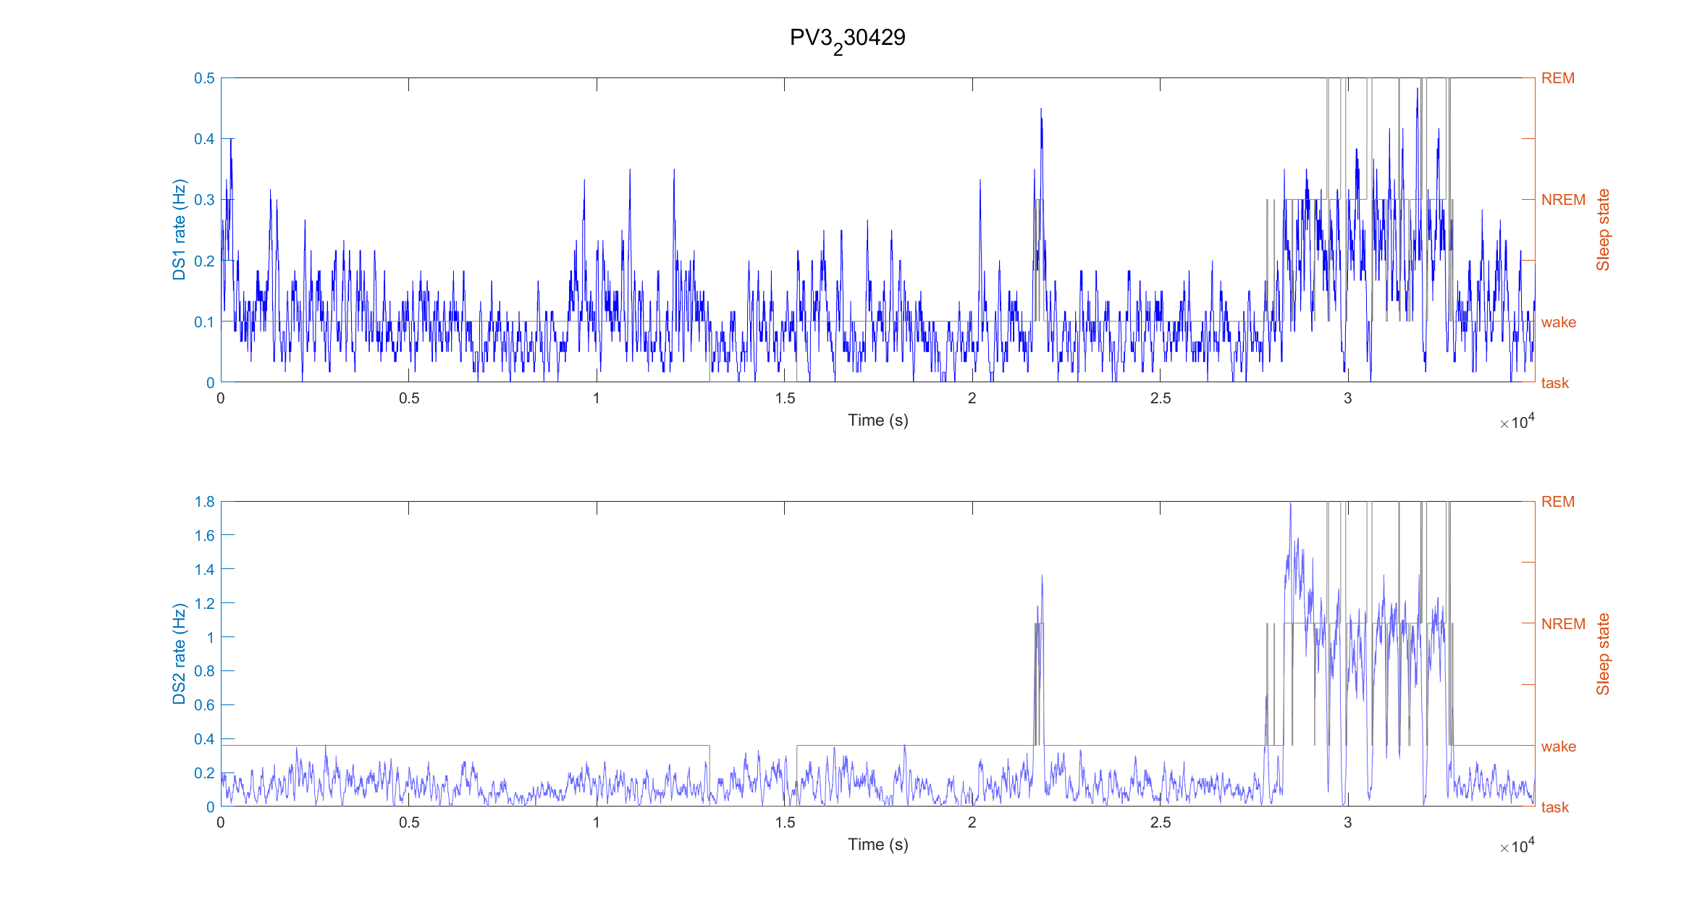
Task: Click the wake tick label on bottom plot
Action: pyautogui.click(x=1558, y=746)
